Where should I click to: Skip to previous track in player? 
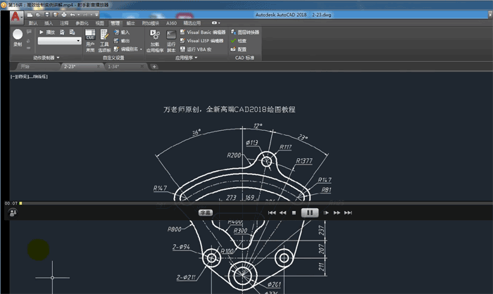click(x=272, y=212)
